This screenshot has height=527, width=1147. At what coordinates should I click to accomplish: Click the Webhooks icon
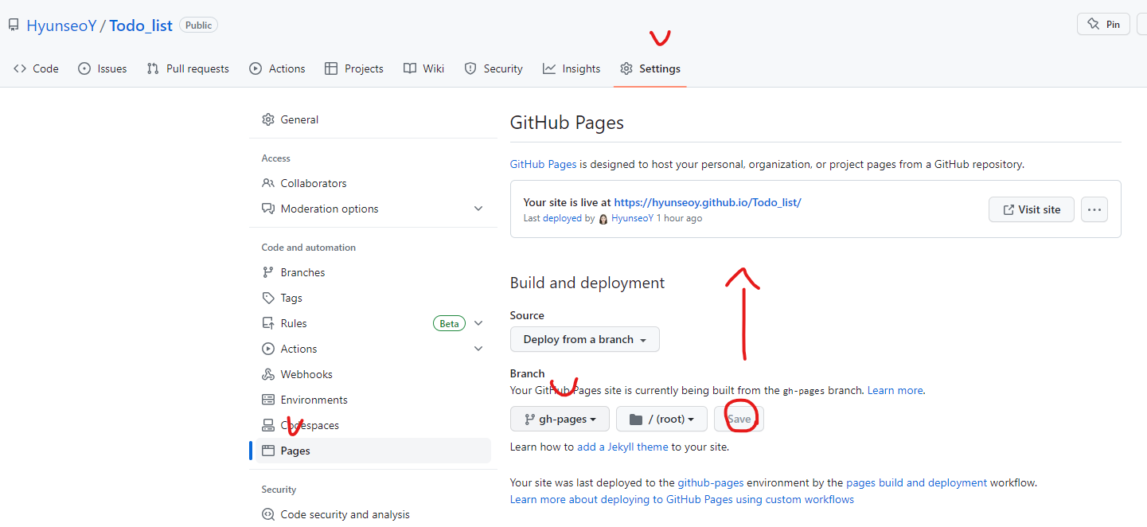click(x=268, y=374)
